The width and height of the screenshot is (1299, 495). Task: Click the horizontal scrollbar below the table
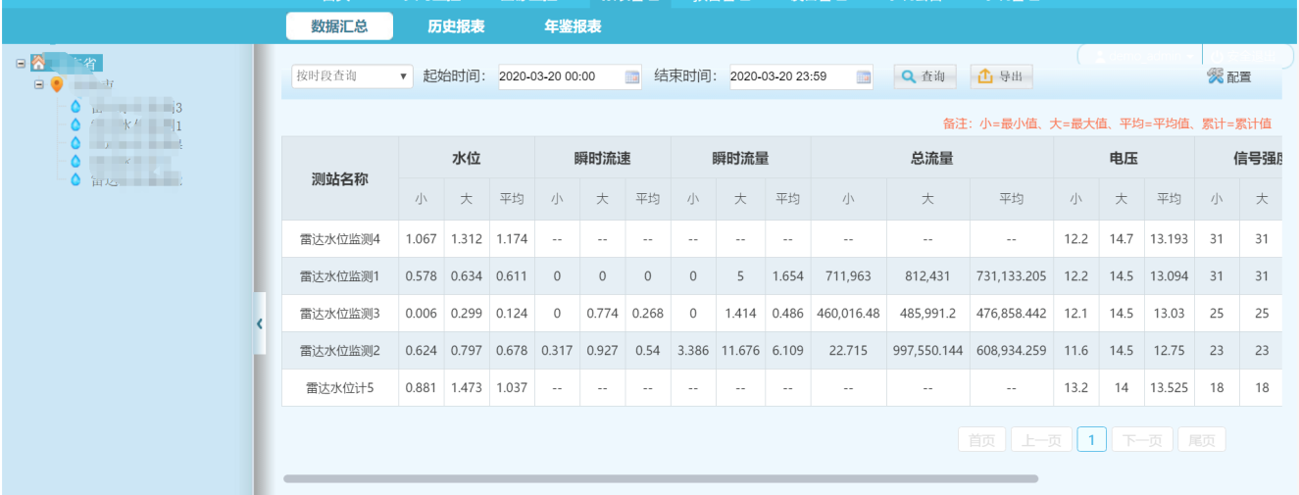[660, 478]
